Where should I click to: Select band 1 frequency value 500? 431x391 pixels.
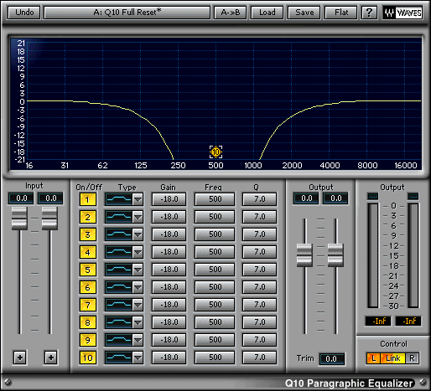(x=215, y=199)
